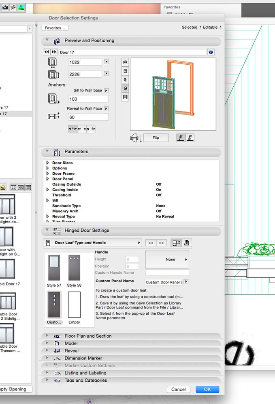Switch the library browser to list view
The height and width of the screenshot is (404, 275).
coord(28,187)
